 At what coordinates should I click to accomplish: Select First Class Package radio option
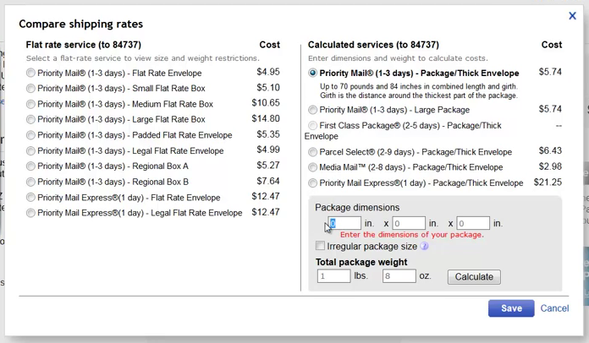coord(312,125)
